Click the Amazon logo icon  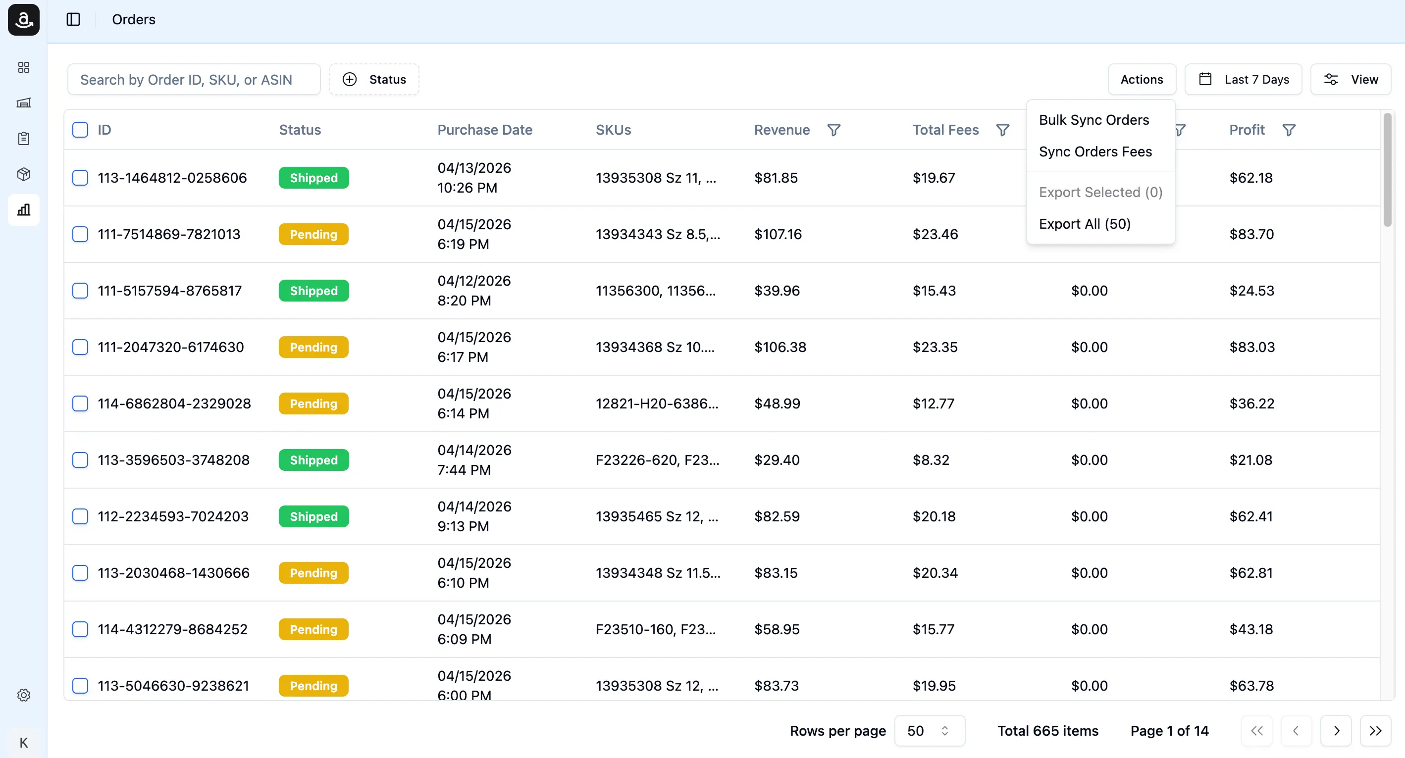pos(23,20)
